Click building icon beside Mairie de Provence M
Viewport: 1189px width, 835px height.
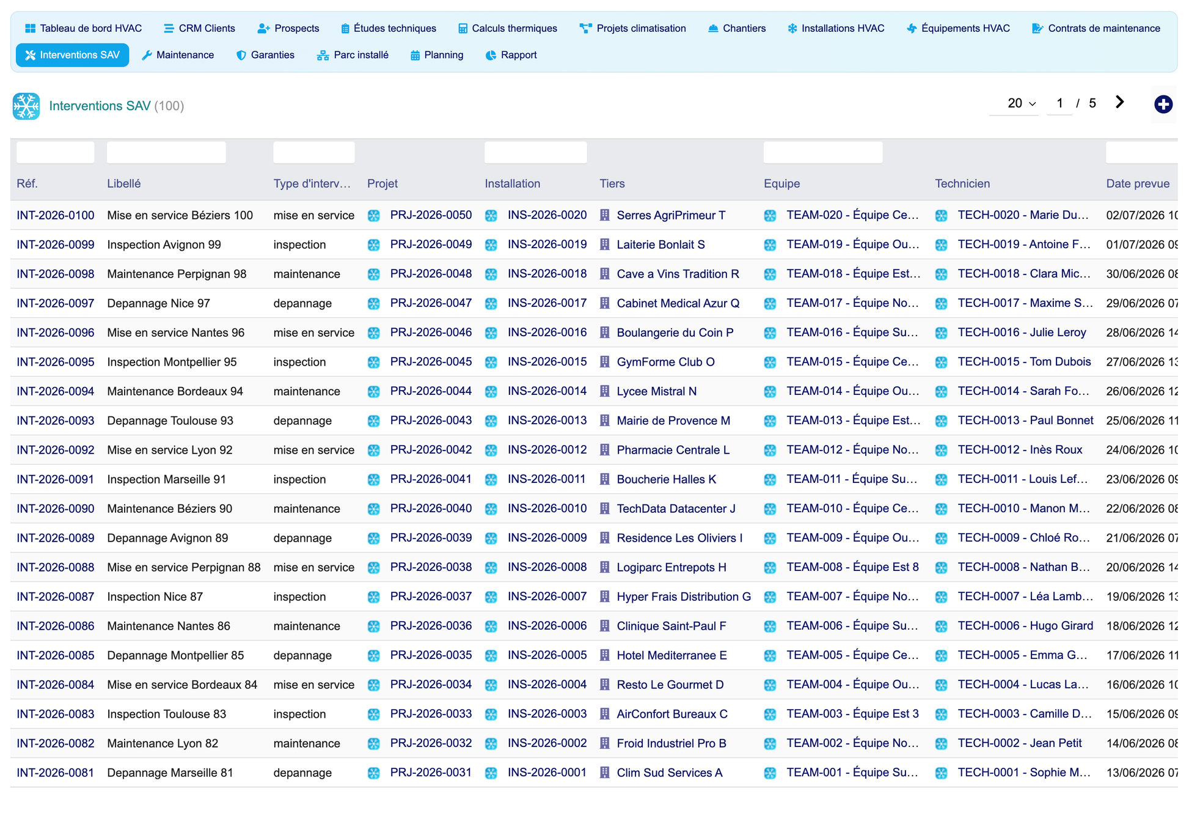tap(605, 421)
